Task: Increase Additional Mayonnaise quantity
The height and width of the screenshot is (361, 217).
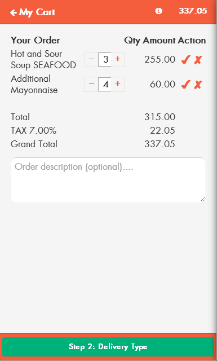Action: click(x=118, y=84)
